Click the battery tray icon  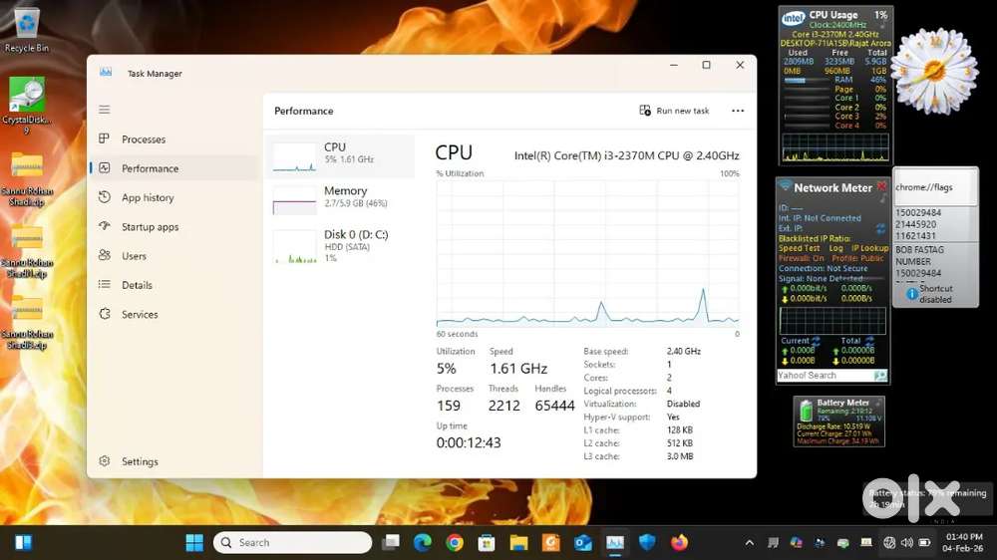924,543
